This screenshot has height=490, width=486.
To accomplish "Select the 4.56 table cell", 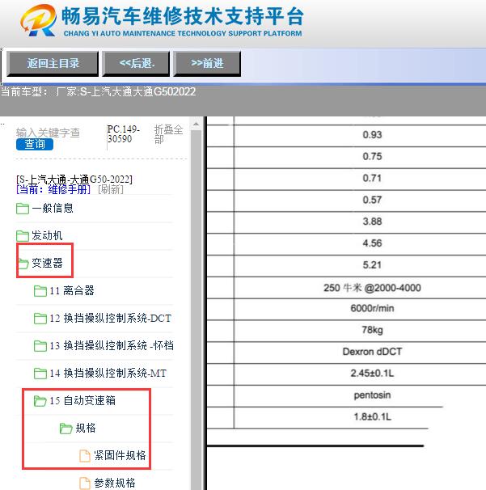I will click(x=372, y=243).
